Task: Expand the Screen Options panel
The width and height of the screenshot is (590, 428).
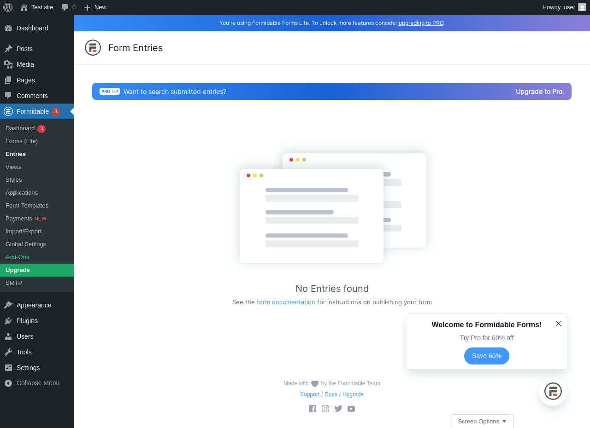Action: (482, 421)
